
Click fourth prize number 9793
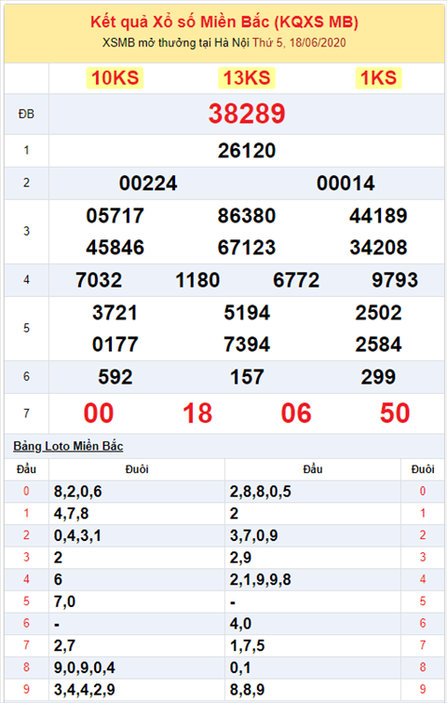pyautogui.click(x=395, y=280)
